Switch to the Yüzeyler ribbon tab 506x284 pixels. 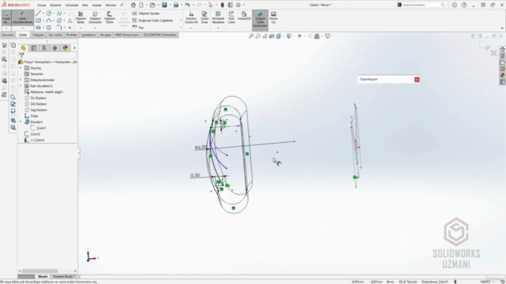point(39,35)
